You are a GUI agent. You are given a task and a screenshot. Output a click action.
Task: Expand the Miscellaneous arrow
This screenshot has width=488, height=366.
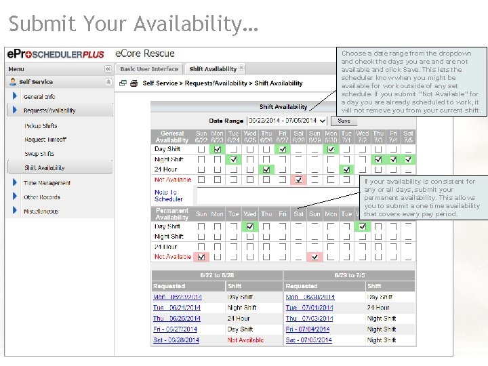point(15,210)
